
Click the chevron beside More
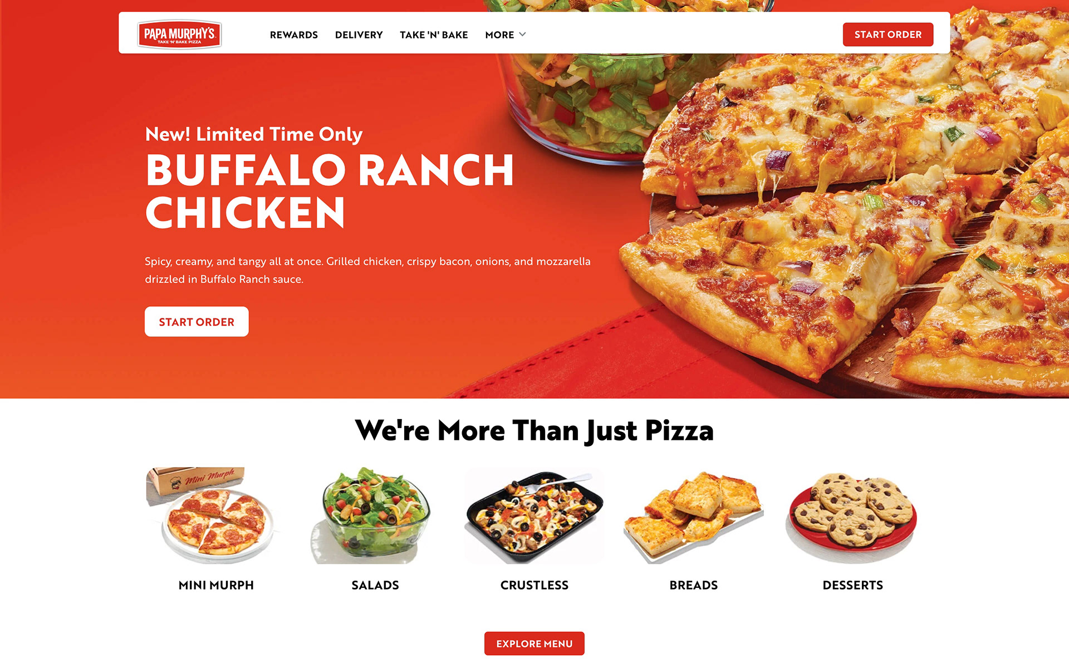click(522, 35)
